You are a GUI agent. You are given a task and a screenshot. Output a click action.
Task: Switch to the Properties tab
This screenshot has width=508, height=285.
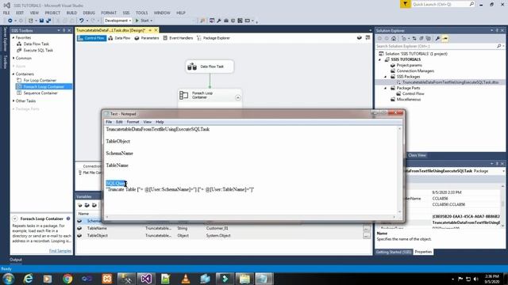[x=423, y=252]
